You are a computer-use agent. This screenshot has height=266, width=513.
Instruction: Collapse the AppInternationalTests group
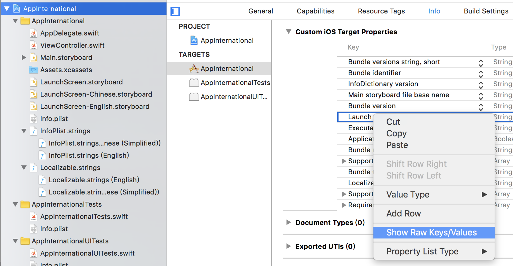(x=15, y=204)
